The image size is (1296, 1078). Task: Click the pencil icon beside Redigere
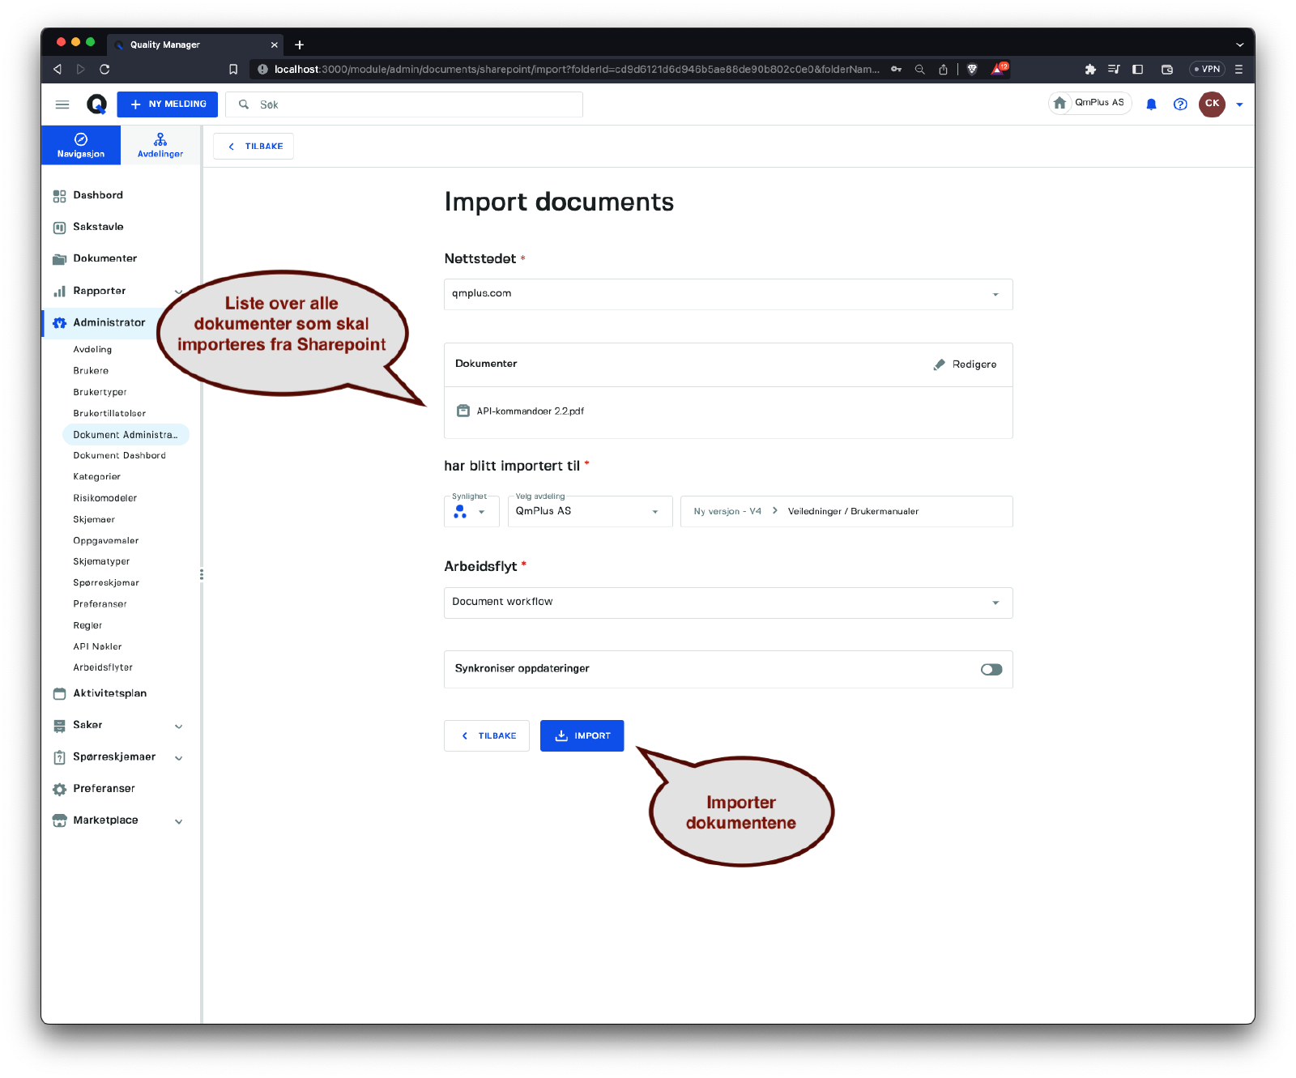[939, 364]
